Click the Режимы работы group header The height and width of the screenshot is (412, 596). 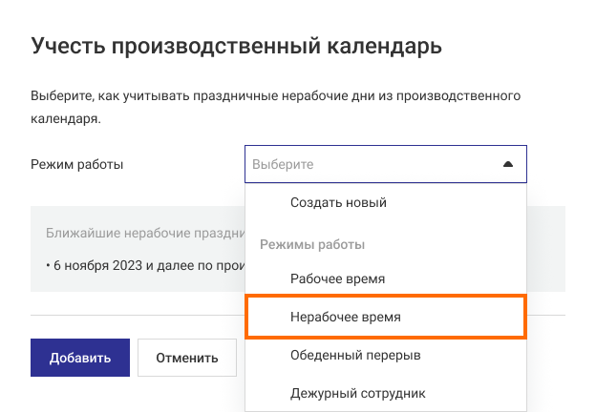pos(312,245)
